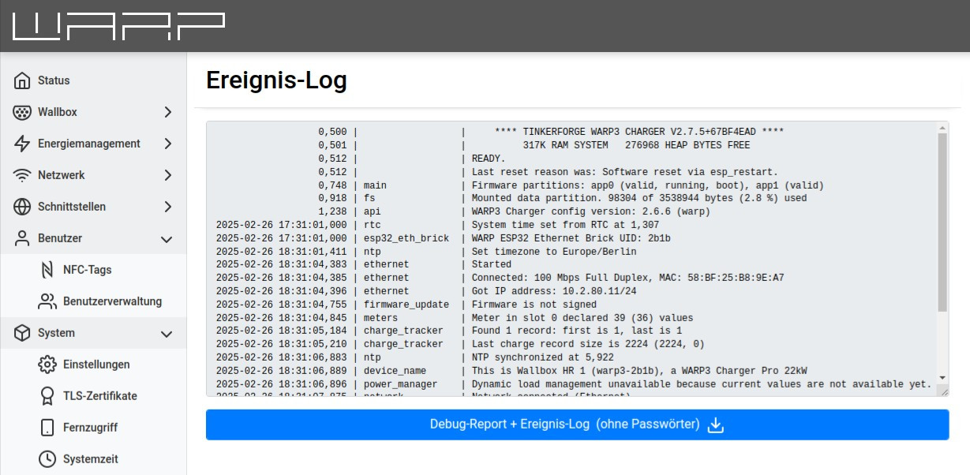The width and height of the screenshot is (970, 475).
Task: Click the Energiemanagement lightning bolt icon
Action: coord(22,144)
